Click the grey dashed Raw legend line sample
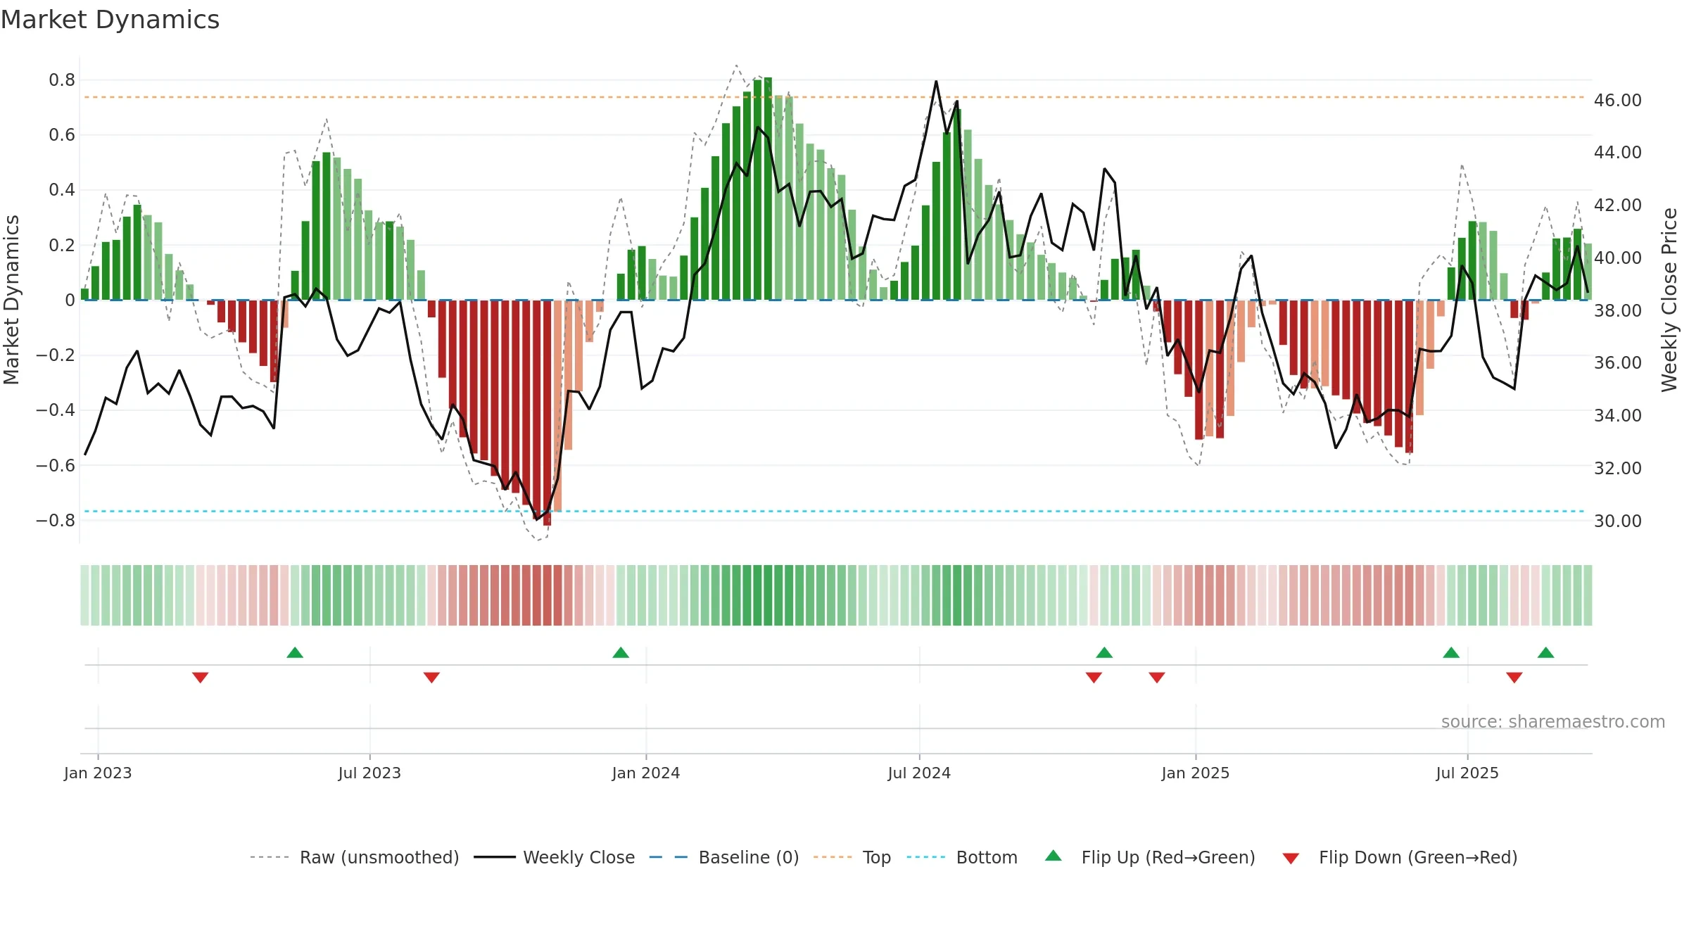The width and height of the screenshot is (1689, 950). click(x=270, y=857)
